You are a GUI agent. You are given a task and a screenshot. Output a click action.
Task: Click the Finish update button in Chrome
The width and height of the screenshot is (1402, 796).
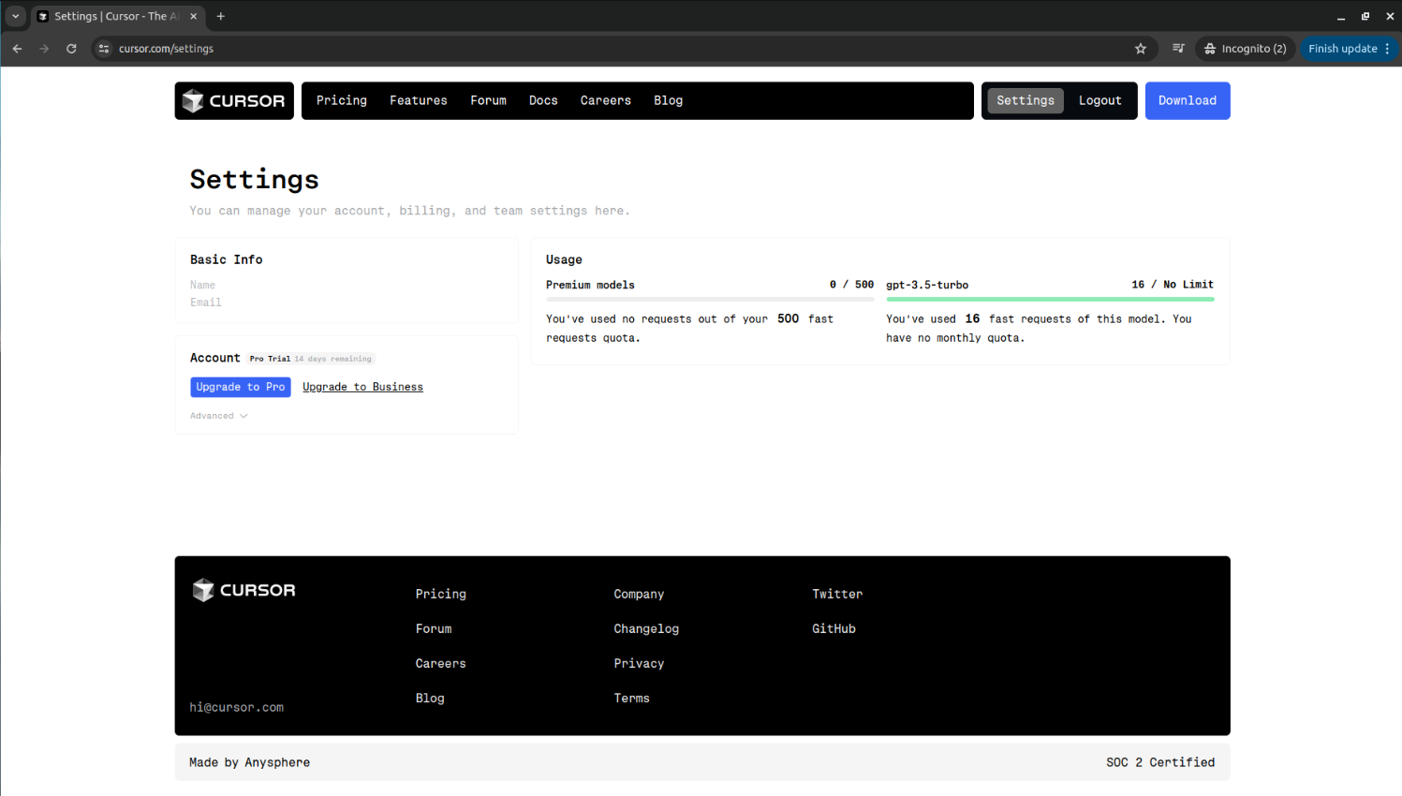pyautogui.click(x=1350, y=49)
